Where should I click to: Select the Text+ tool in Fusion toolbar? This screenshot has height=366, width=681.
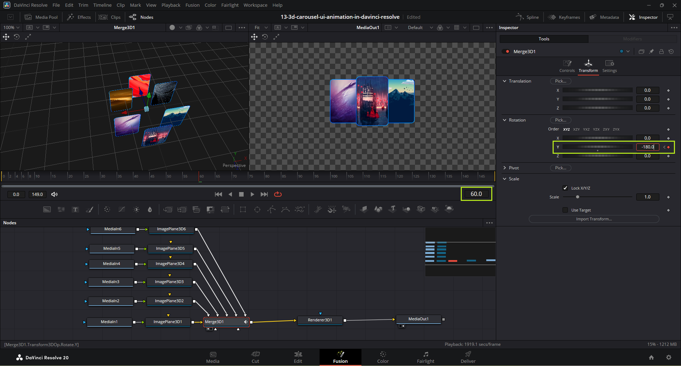tap(75, 209)
